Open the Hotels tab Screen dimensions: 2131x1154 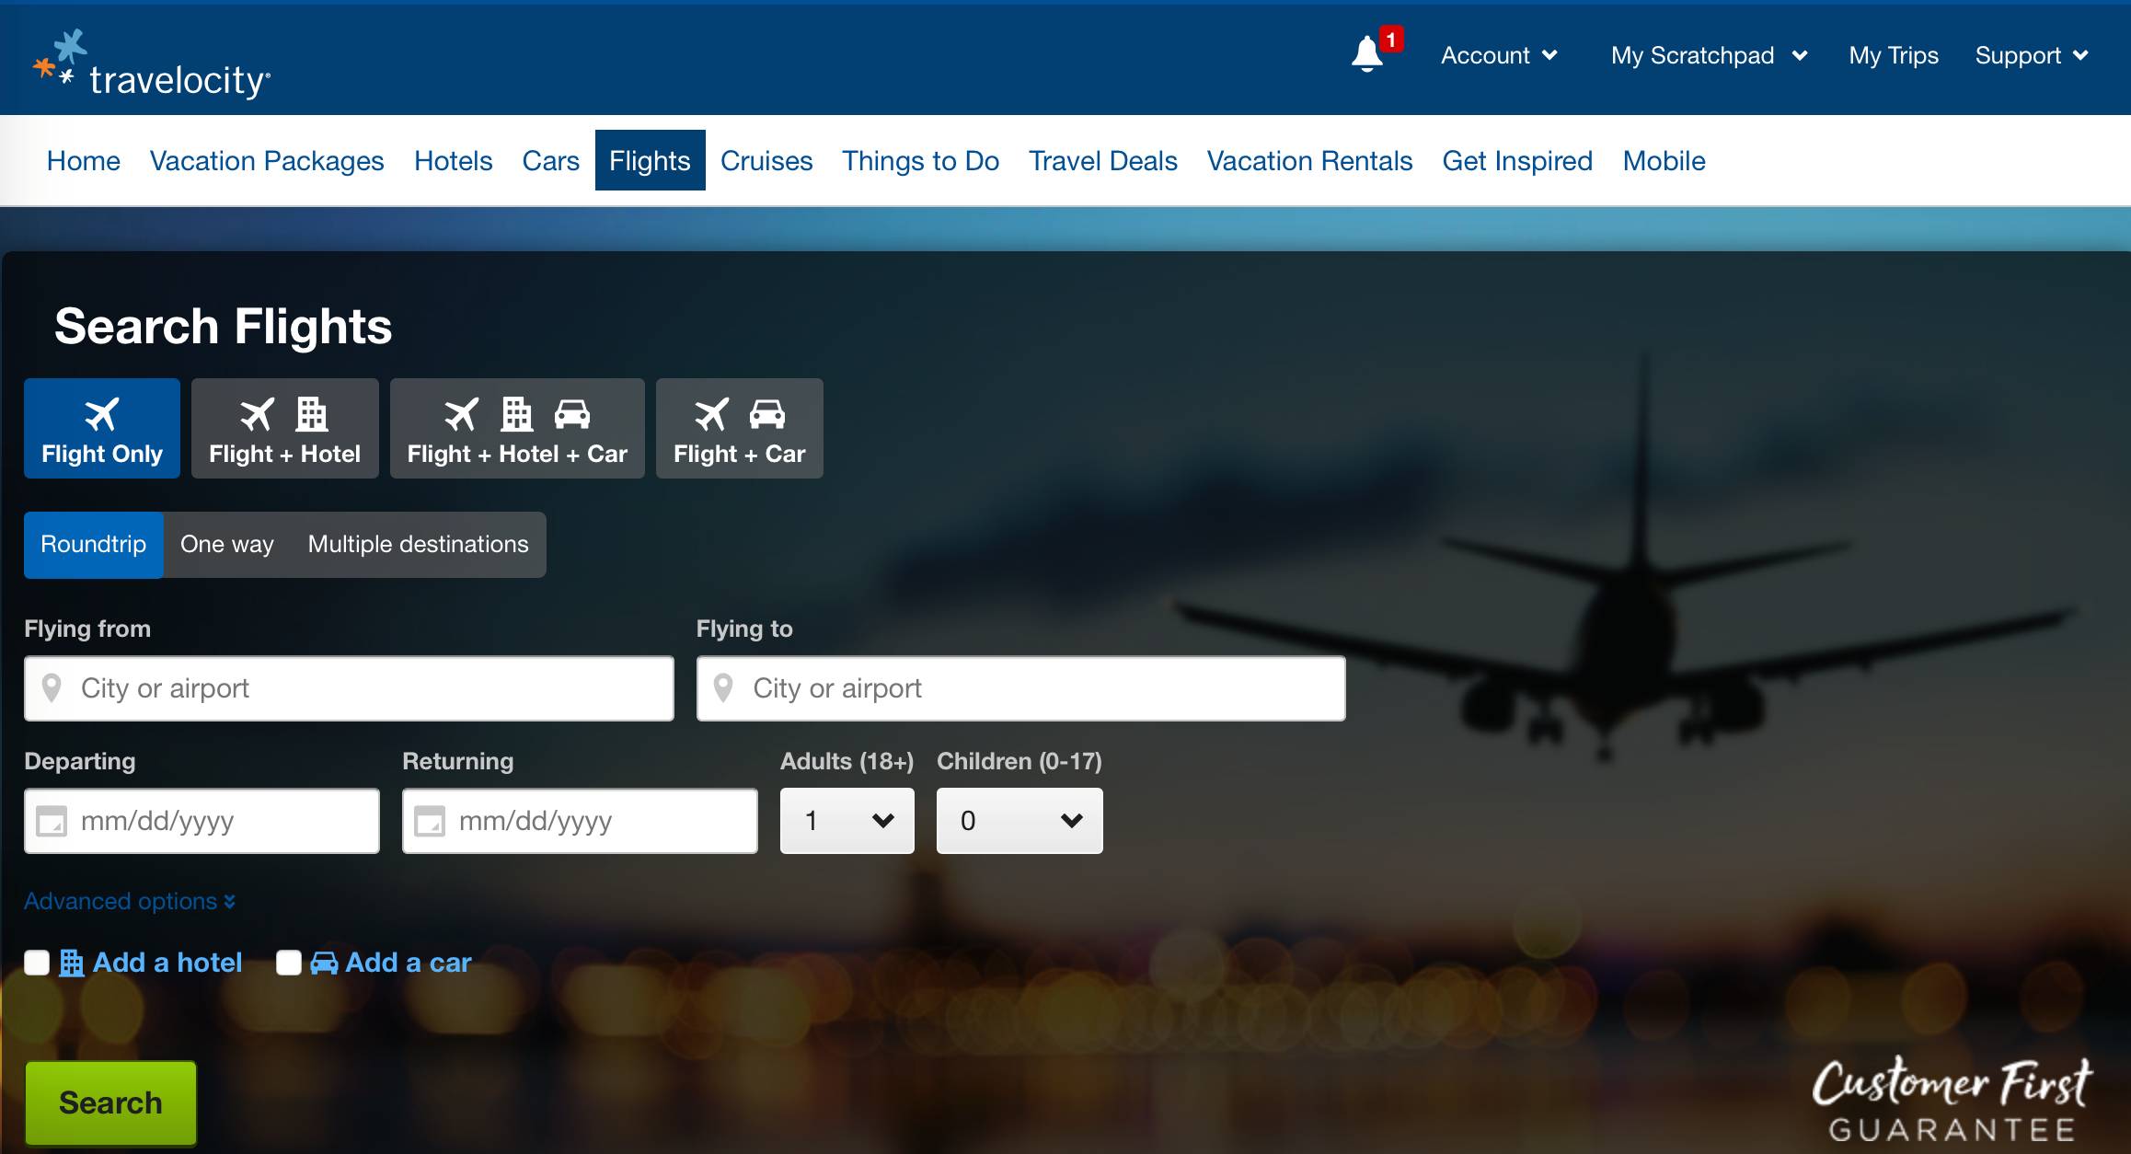(453, 161)
